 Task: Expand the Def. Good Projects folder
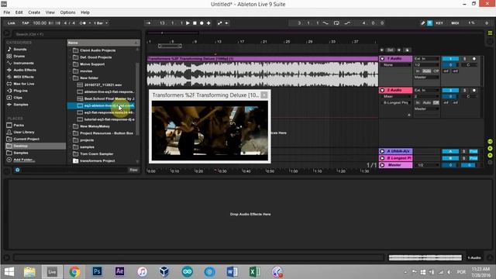coord(71,57)
